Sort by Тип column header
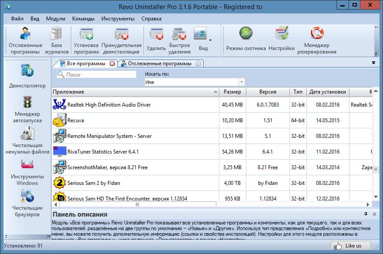 click(298, 92)
